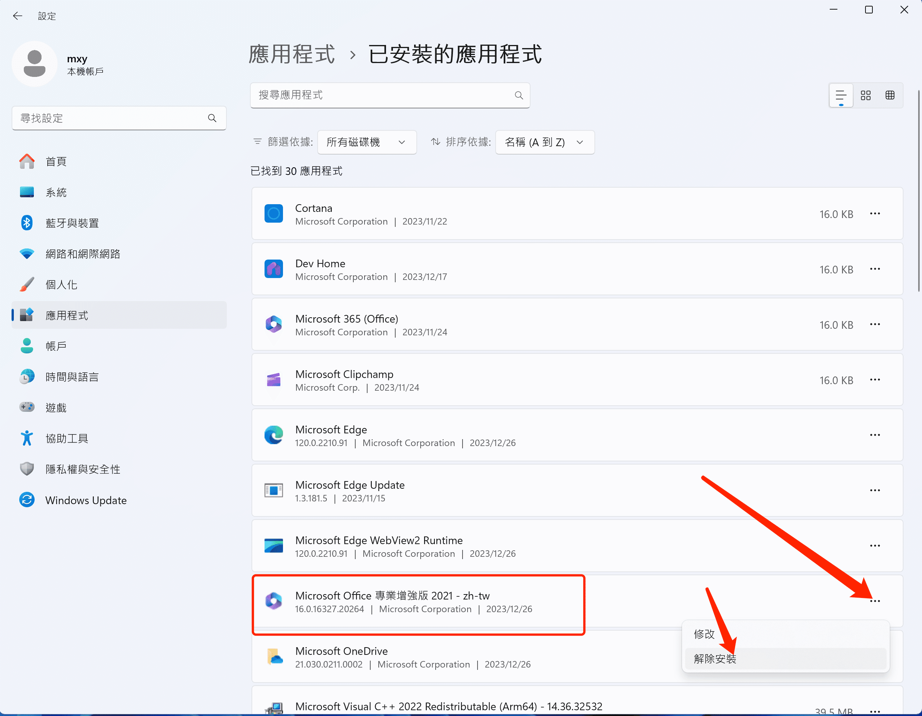
Task: Switch to grid view layout icon
Action: [x=865, y=95]
